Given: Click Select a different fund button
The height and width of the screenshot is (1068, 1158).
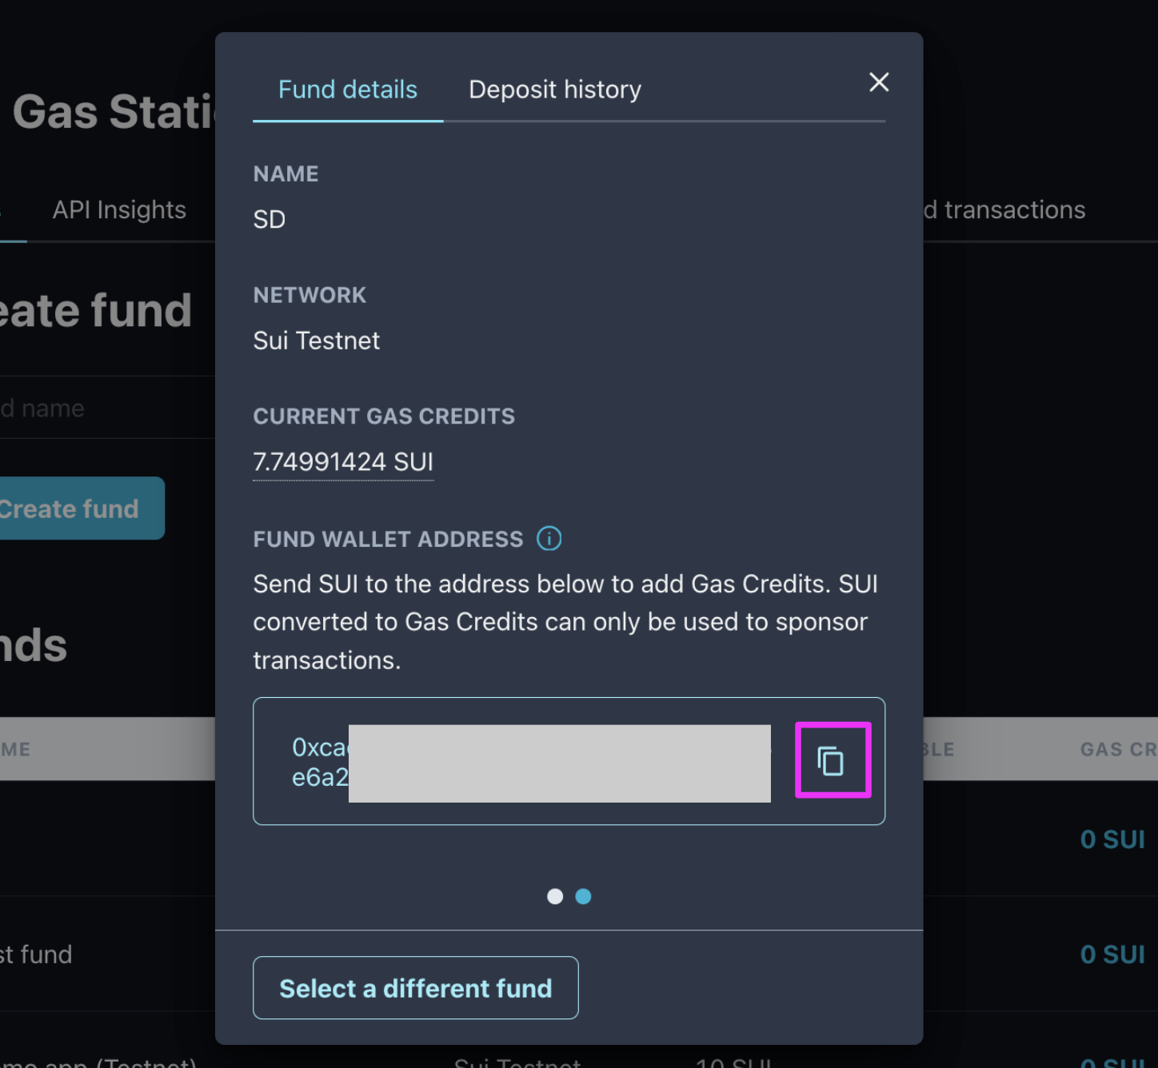Looking at the screenshot, I should [x=415, y=988].
